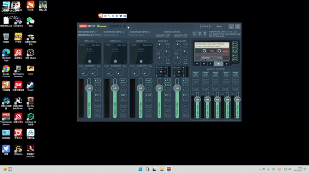
Task: Rewind the cassette recorder
Action: [197, 64]
